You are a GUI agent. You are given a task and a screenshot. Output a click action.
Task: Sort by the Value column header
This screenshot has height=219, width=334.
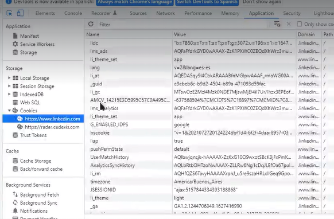[234, 34]
